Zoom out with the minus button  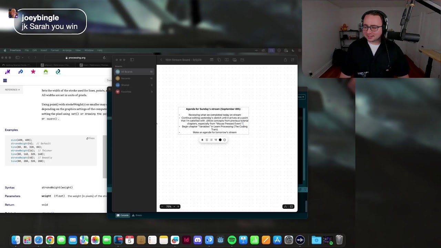[162, 207]
